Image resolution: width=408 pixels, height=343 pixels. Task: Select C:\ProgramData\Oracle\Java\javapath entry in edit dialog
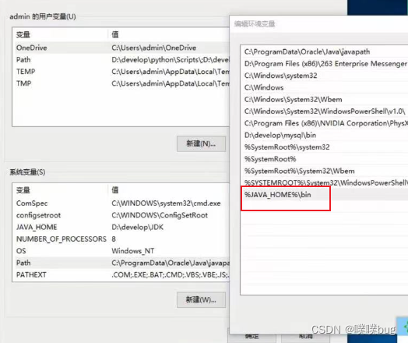click(324, 51)
